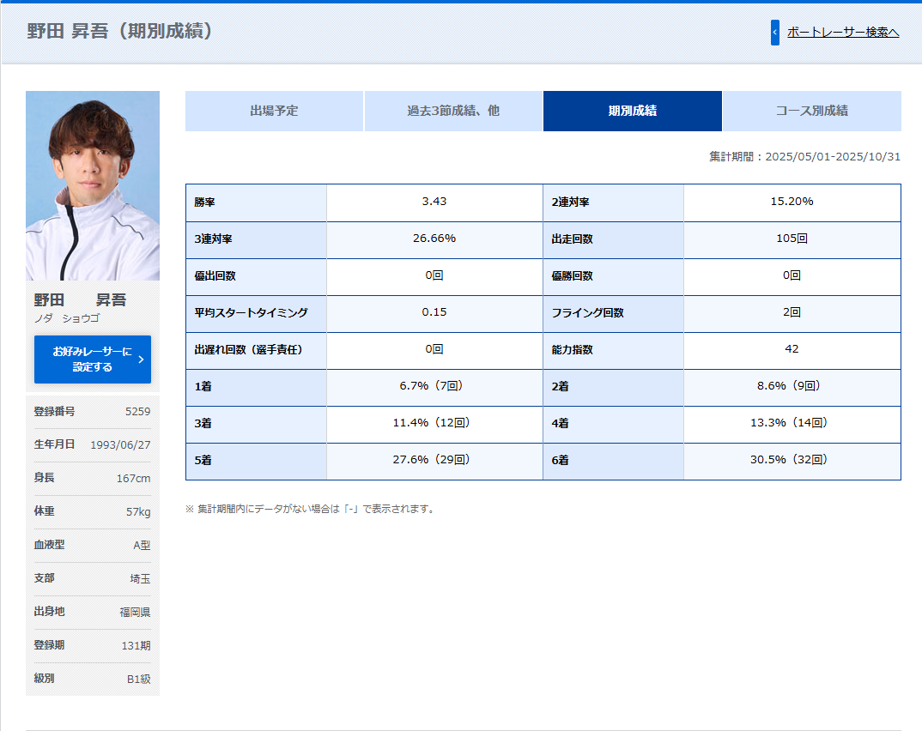This screenshot has width=922, height=731.
Task: Click the racer name 野田 昇吾 under photo
Action: (80, 299)
